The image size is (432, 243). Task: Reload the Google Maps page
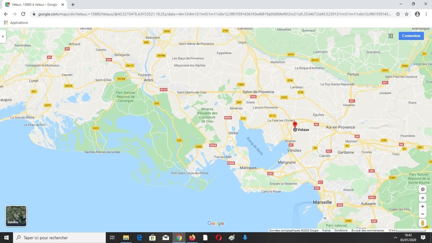point(23,14)
